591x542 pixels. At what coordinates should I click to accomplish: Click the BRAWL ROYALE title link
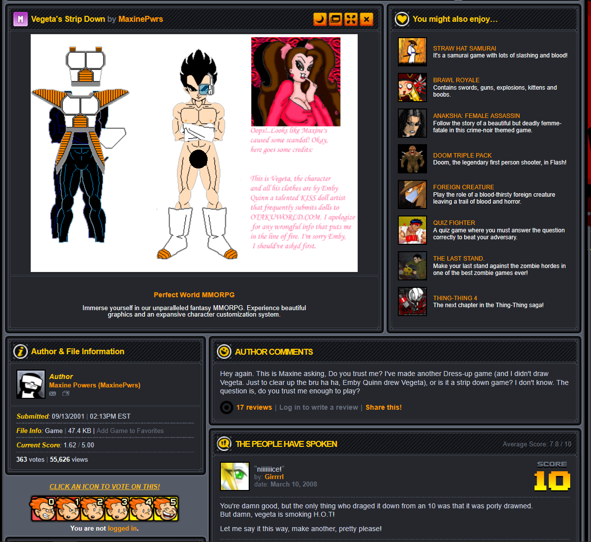(x=456, y=80)
